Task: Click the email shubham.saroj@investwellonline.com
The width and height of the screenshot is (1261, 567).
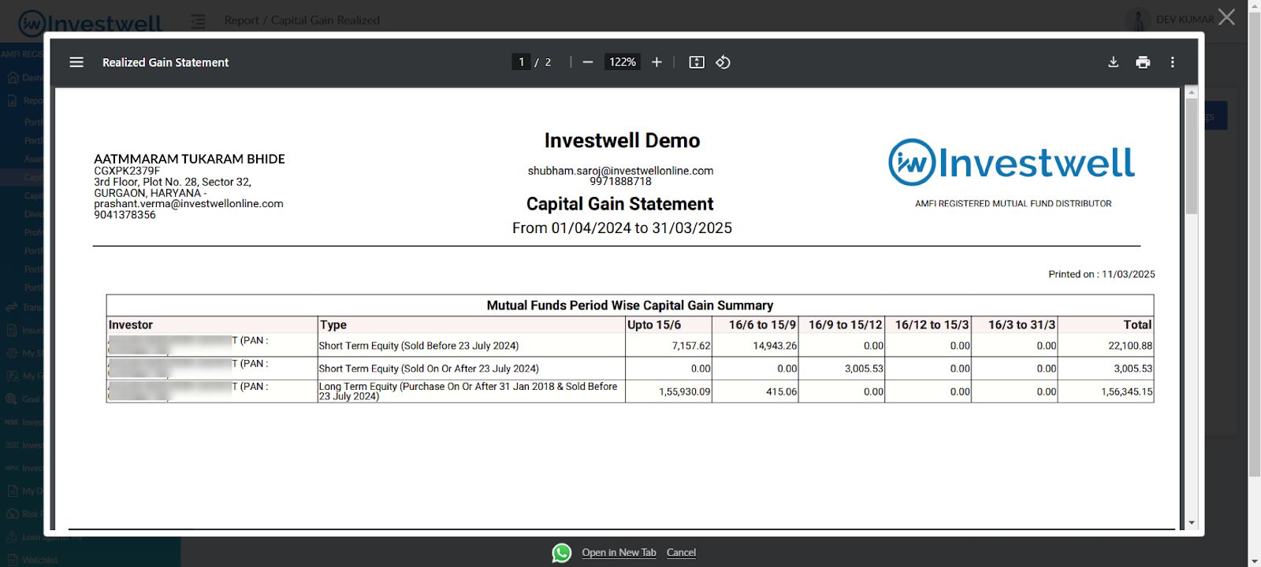Action: (620, 171)
